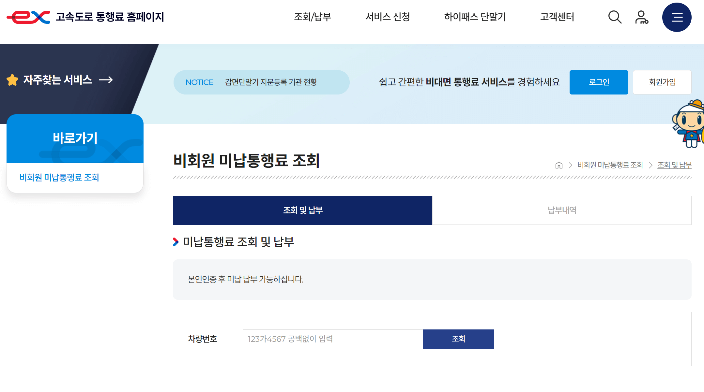Viewport: 704px width, 392px height.
Task: Switch to the 납부내역 tab
Action: (x=561, y=211)
